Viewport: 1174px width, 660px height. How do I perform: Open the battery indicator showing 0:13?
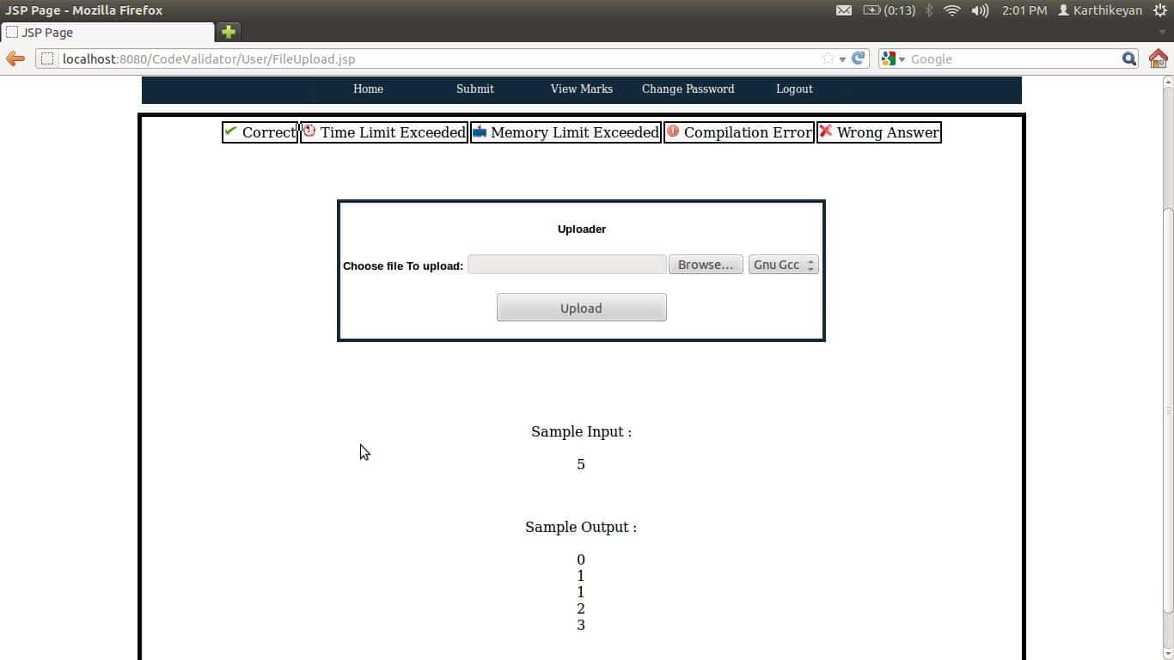(x=889, y=10)
